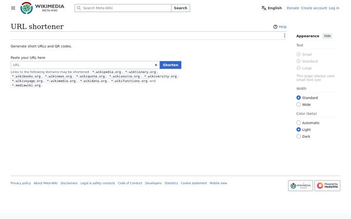Click 'This page always uses small font size' note
Image resolution: width=351 pixels, height=219 pixels.
pyautogui.click(x=315, y=78)
